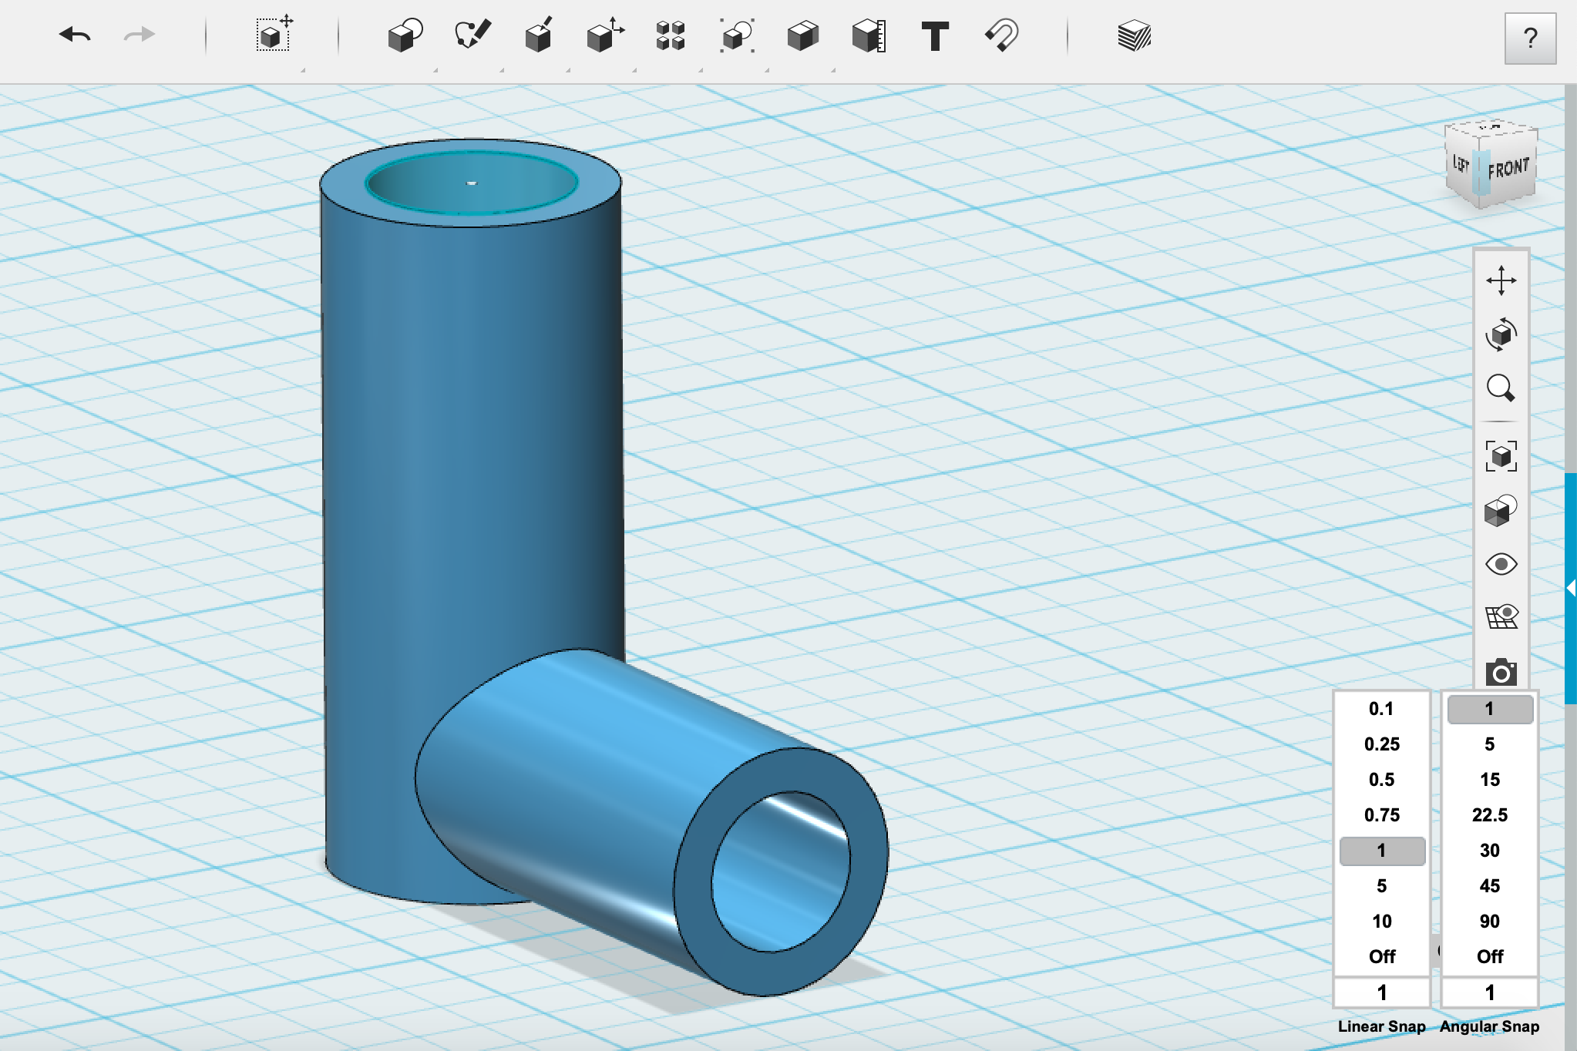
Task: Set Angular Snap to 5
Action: pos(1490,744)
